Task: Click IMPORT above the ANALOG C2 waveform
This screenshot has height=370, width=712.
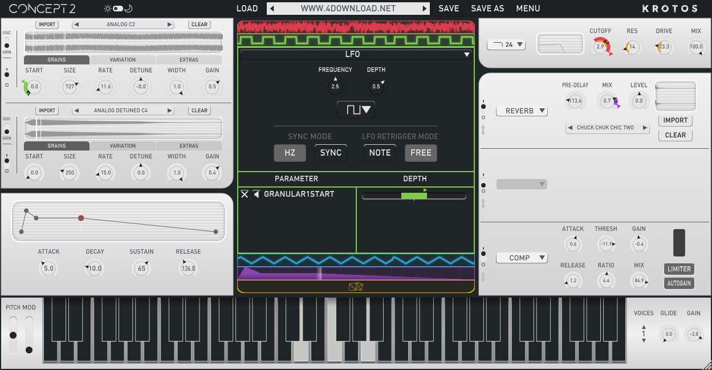Action: point(47,25)
